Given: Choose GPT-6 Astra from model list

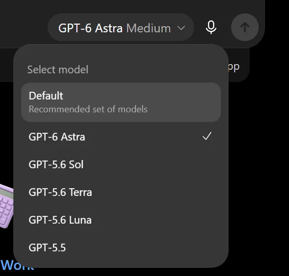Looking at the screenshot, I should coord(121,136).
